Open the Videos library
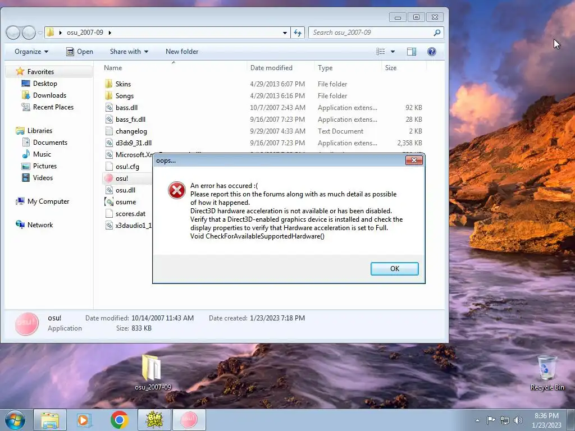This screenshot has width=575, height=431. [38, 178]
